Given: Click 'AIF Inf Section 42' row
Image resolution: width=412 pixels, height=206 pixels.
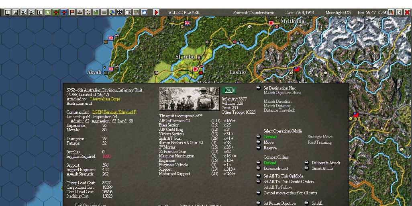Looking at the screenshot, I should (197, 120).
